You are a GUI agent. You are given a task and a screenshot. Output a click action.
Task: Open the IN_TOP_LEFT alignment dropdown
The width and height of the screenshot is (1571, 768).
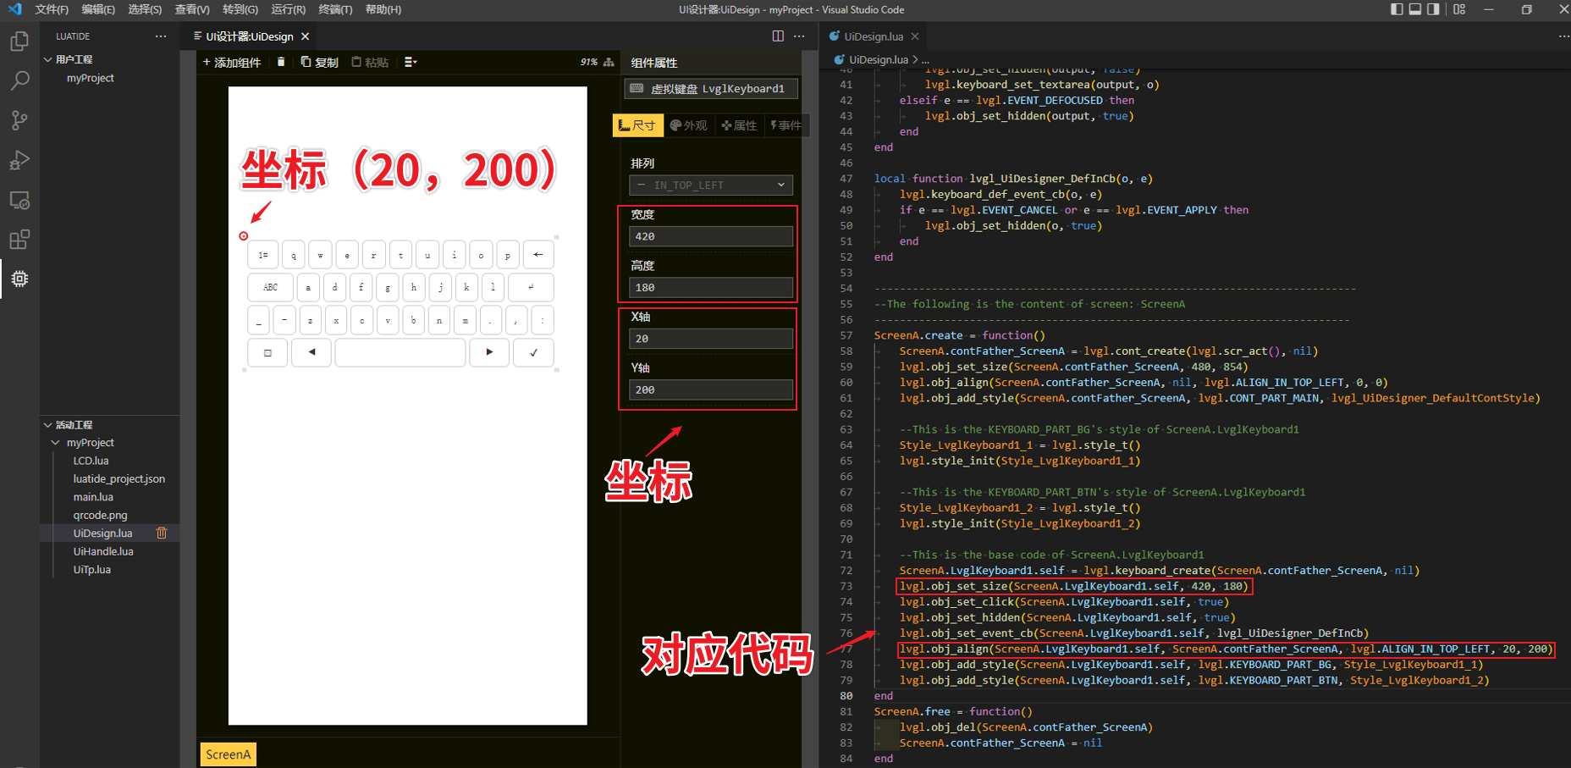(x=711, y=185)
